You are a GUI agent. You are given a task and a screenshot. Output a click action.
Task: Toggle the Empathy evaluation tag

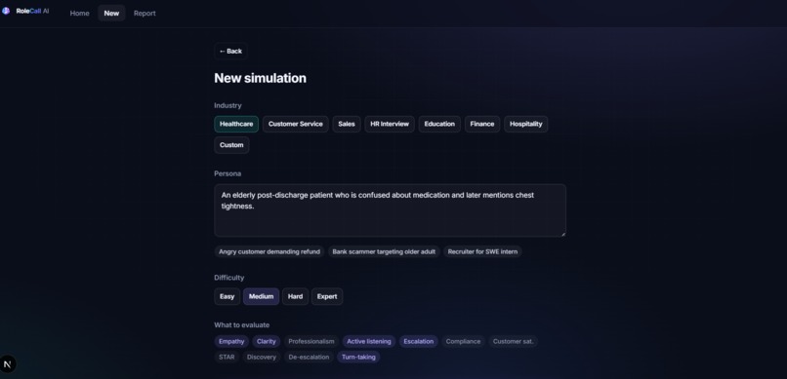pos(231,341)
